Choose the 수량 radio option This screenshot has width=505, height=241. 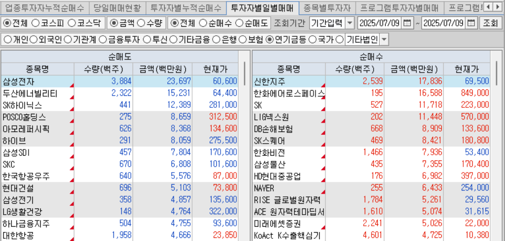pyautogui.click(x=141, y=23)
